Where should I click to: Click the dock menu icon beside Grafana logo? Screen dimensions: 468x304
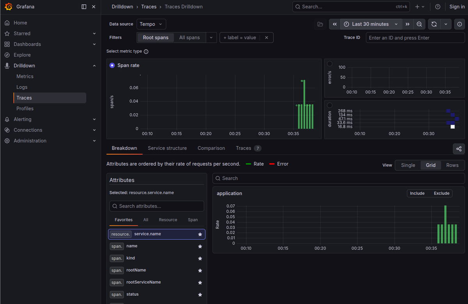[x=84, y=7]
